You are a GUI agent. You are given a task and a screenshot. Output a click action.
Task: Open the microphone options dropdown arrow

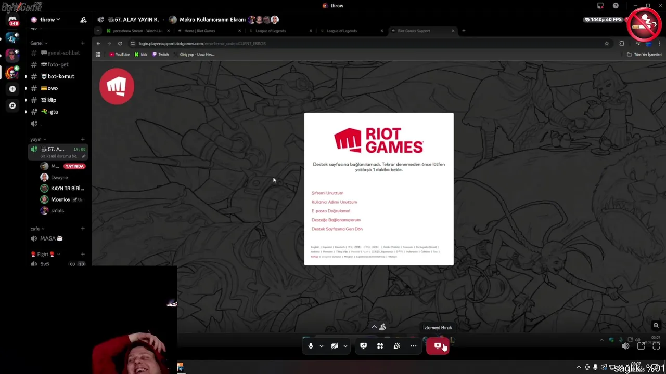(x=321, y=346)
